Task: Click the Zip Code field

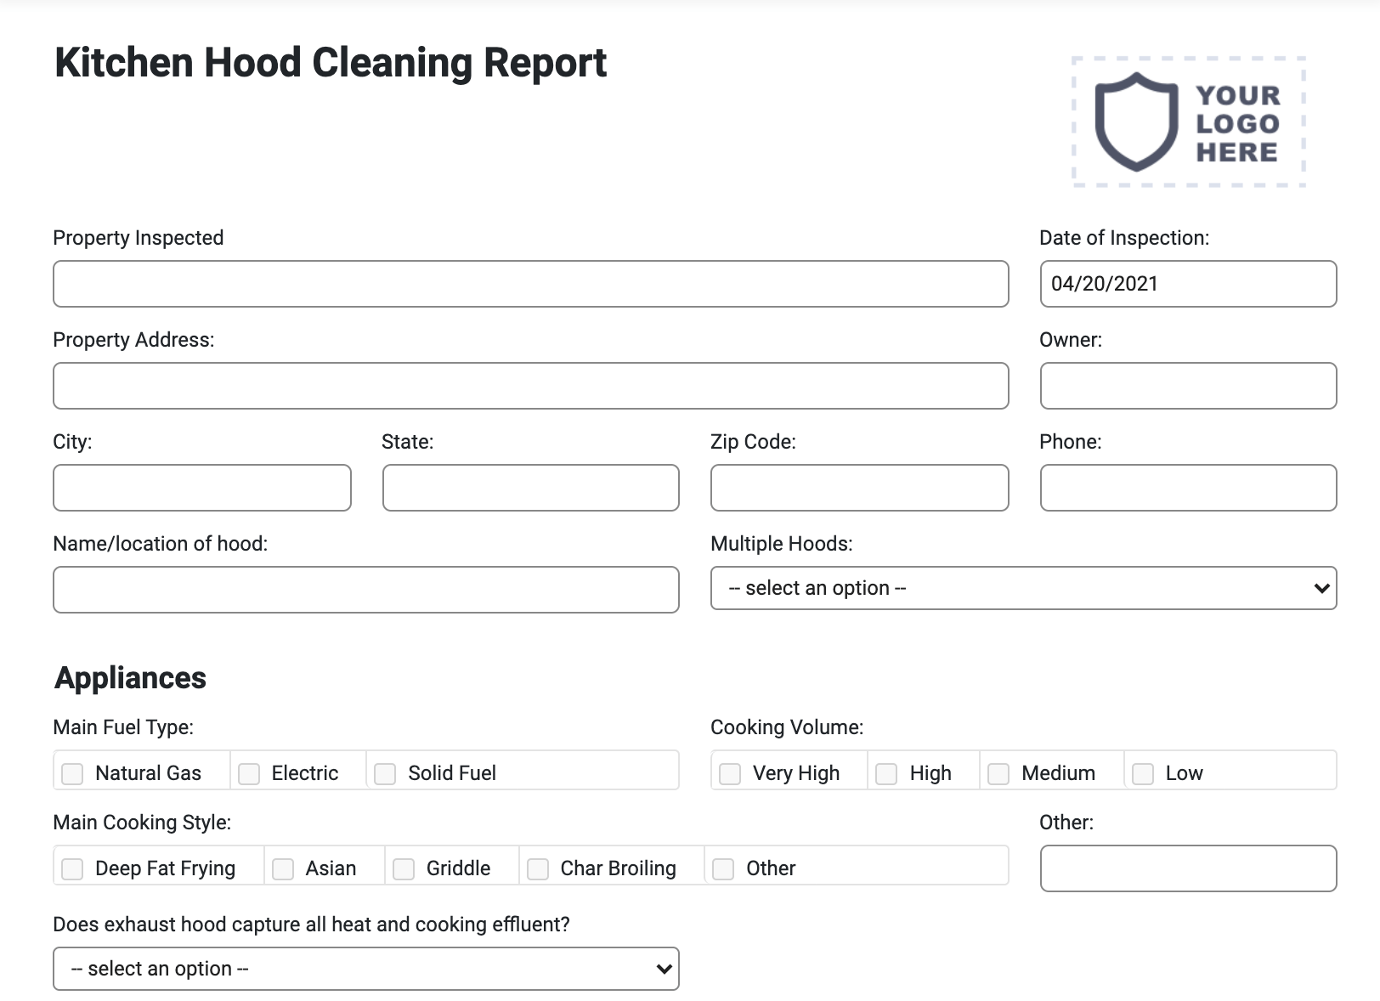Action: click(x=859, y=487)
